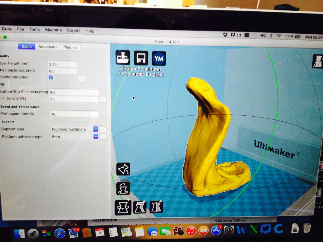This screenshot has height=242, width=323.
Task: Open the view mode icon at top right
Action: click(x=318, y=61)
